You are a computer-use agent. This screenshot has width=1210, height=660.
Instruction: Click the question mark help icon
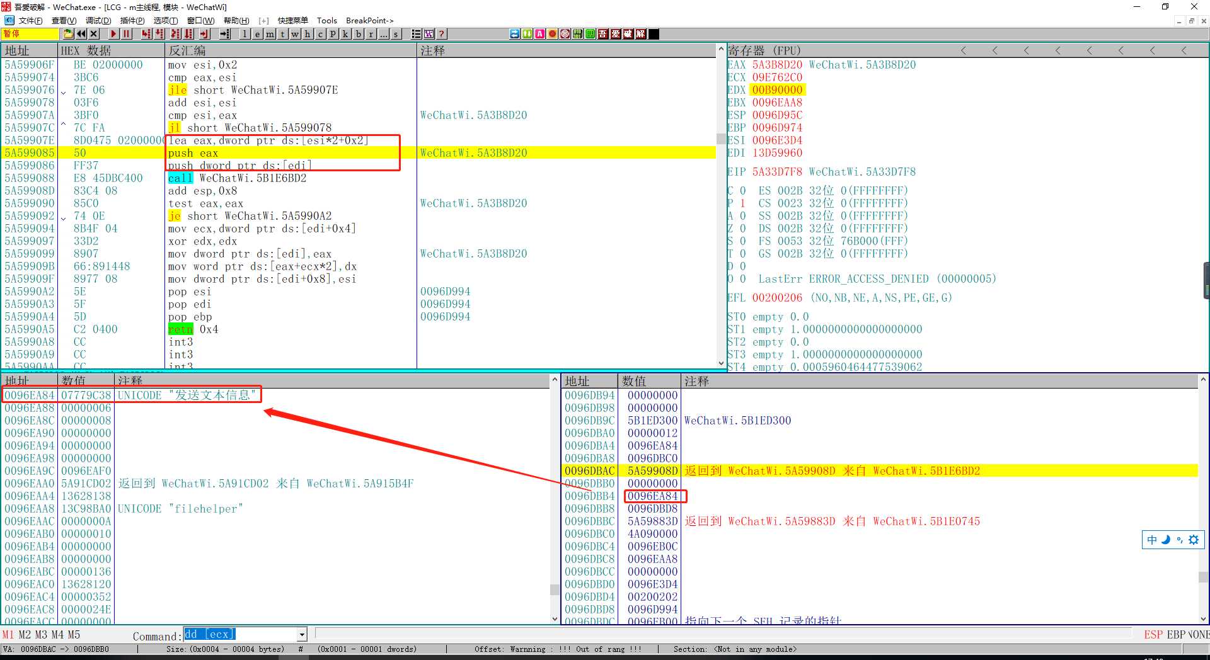click(441, 34)
